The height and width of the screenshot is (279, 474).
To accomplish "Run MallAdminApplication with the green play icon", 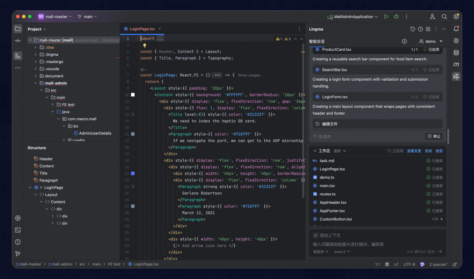I will point(386,16).
